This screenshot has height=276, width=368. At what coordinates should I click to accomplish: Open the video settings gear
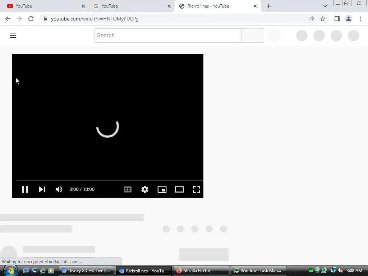point(145,189)
